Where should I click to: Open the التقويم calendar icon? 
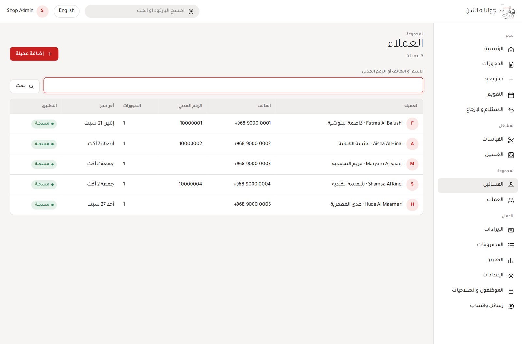[x=511, y=95]
